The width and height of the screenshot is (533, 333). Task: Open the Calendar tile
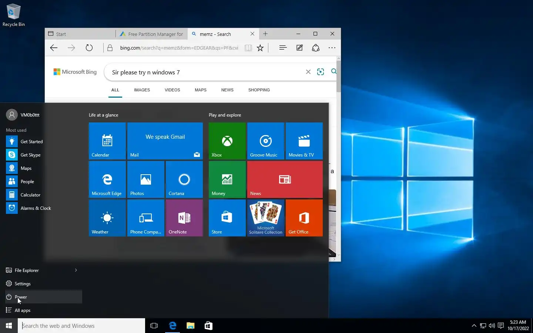pyautogui.click(x=107, y=141)
